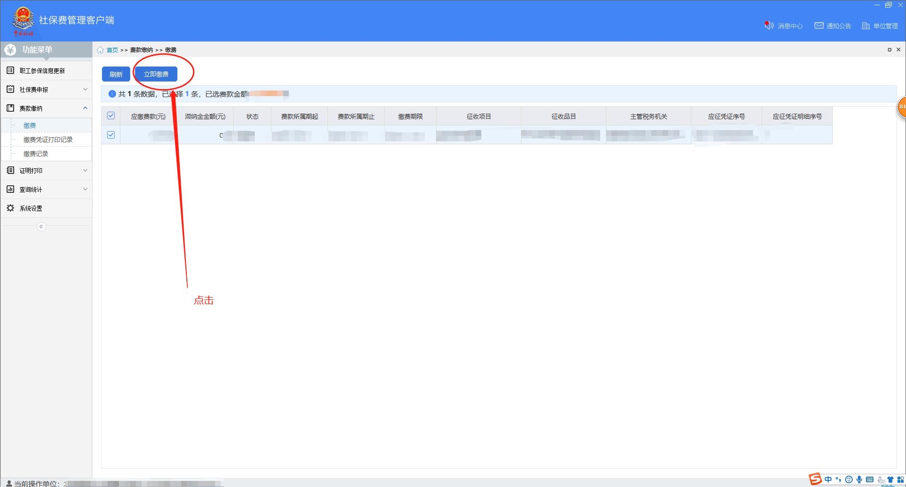
Task: Click the 应缴费款(元) column header
Action: [148, 116]
